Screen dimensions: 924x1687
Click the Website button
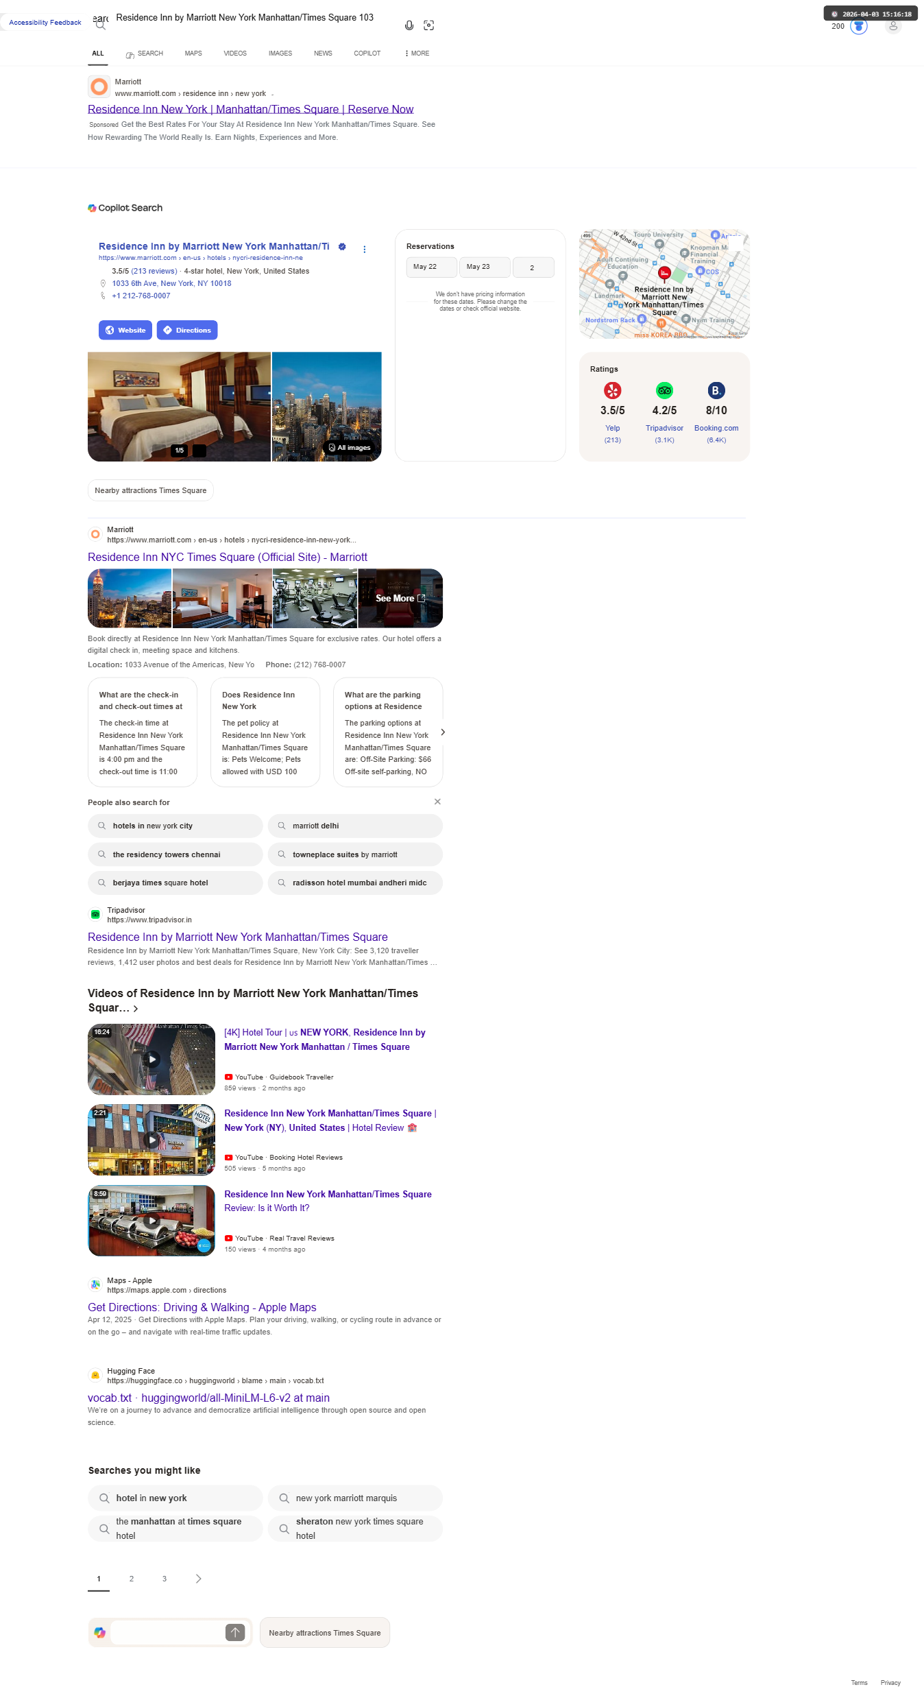click(x=125, y=331)
